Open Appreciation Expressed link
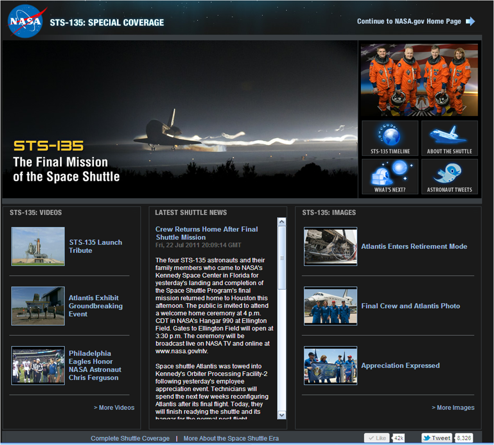The height and width of the screenshot is (445, 494). pyautogui.click(x=401, y=366)
